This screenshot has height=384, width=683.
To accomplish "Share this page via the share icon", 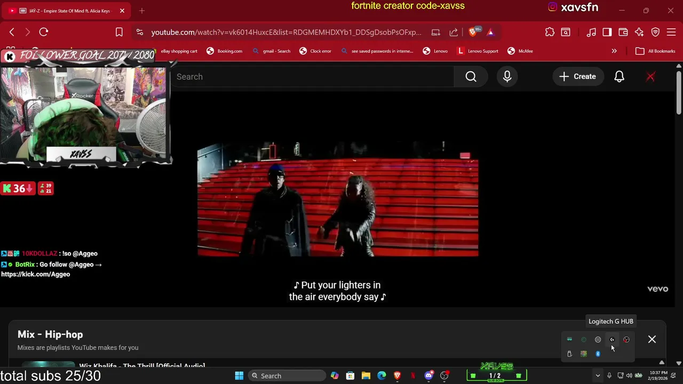I will pyautogui.click(x=454, y=32).
